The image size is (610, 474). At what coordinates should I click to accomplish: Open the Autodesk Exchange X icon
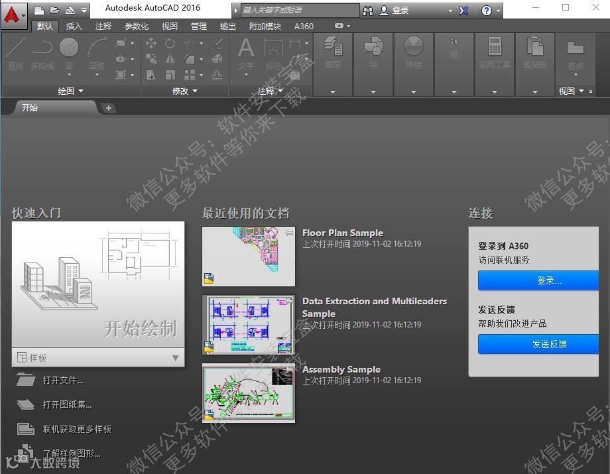pyautogui.click(x=463, y=11)
